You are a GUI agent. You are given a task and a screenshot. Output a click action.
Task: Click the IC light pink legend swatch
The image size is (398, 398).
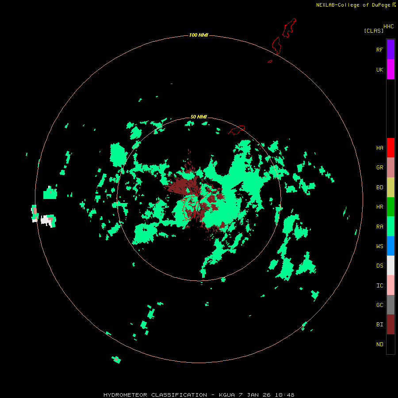(390, 285)
